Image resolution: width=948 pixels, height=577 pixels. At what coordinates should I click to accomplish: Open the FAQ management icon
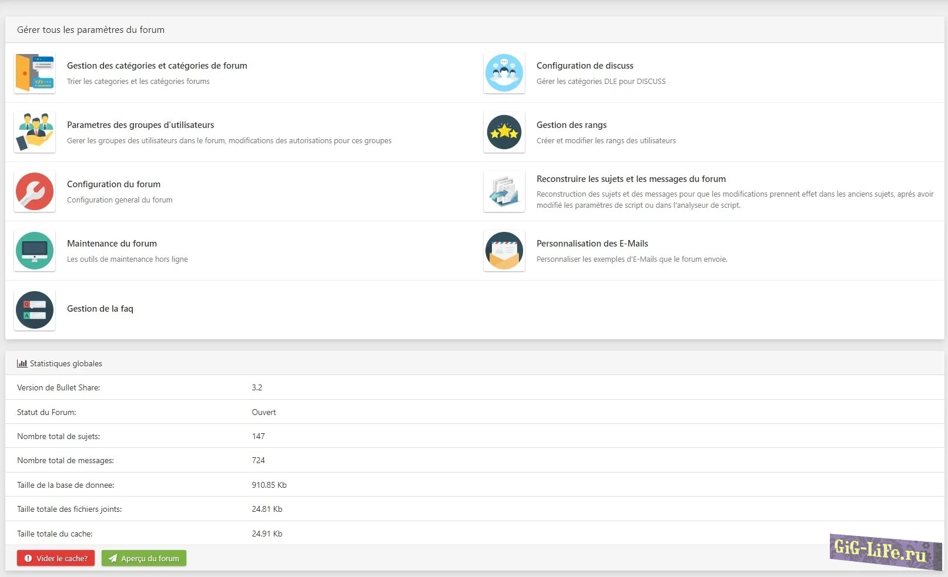pos(35,310)
